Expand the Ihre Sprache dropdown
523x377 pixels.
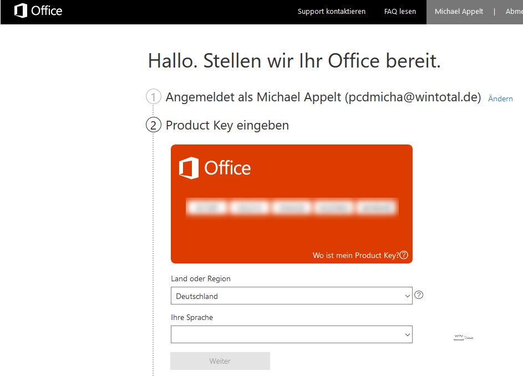coord(291,334)
